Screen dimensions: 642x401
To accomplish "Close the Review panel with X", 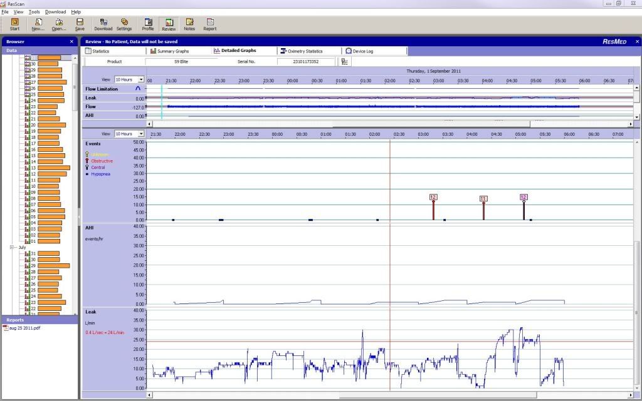I will coord(637,42).
